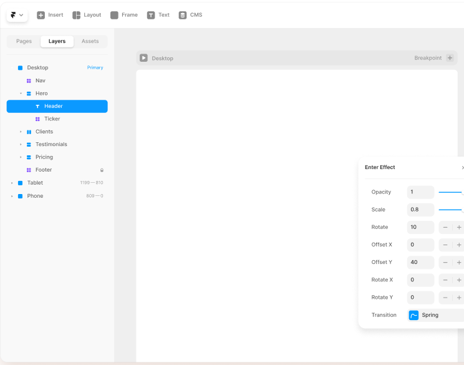Click the Pricing stack icon

29,157
